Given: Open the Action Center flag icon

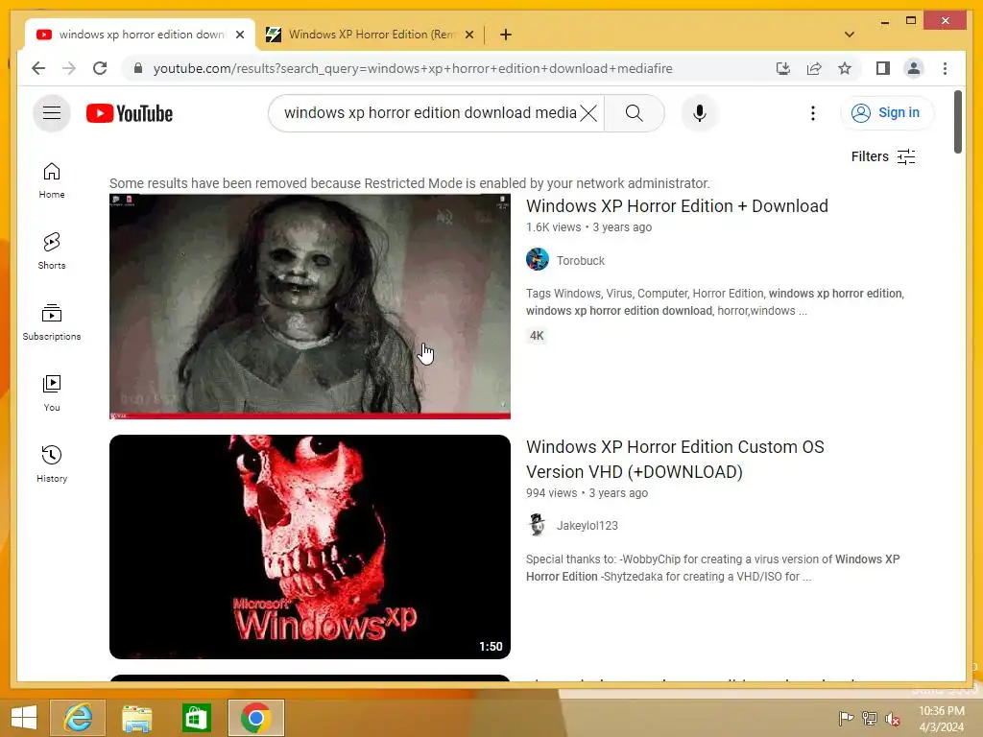Looking at the screenshot, I should point(846,719).
